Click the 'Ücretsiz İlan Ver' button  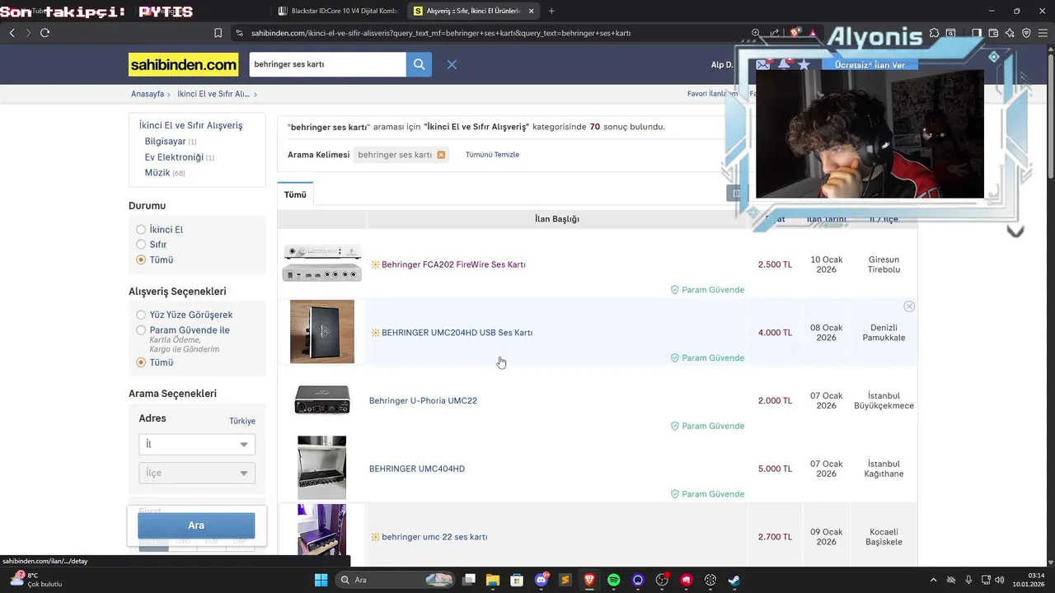870,65
